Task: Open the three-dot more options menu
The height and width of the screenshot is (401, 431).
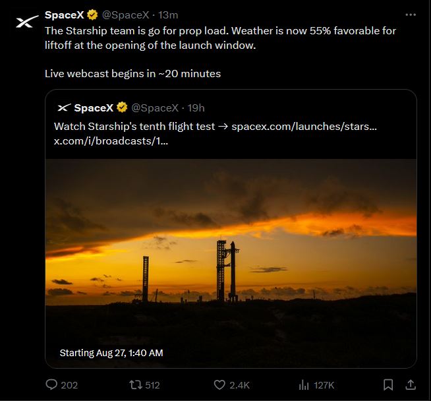Action: (x=411, y=15)
